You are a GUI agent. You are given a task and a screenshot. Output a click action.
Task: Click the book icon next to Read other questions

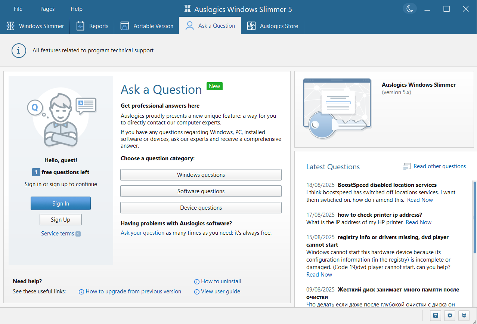(406, 166)
